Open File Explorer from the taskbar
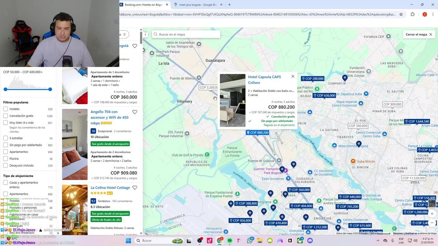 [x=260, y=241]
